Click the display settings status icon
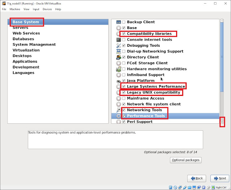Screen dimensions: 231x190 (x=194, y=187)
